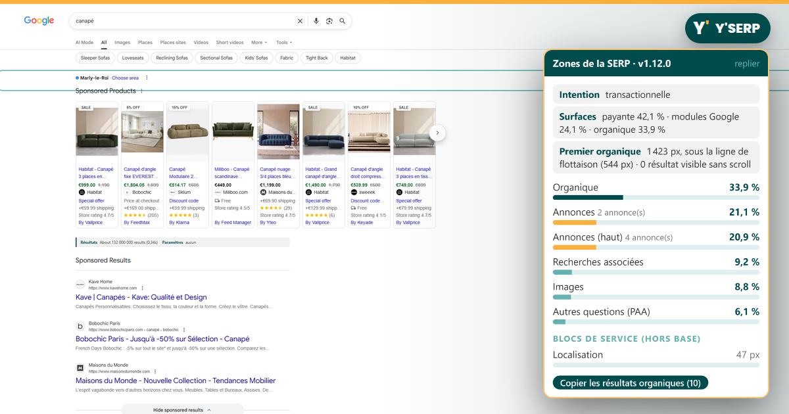
Task: Open the Miliboo Canapé scandinave product image
Action: [x=233, y=131]
